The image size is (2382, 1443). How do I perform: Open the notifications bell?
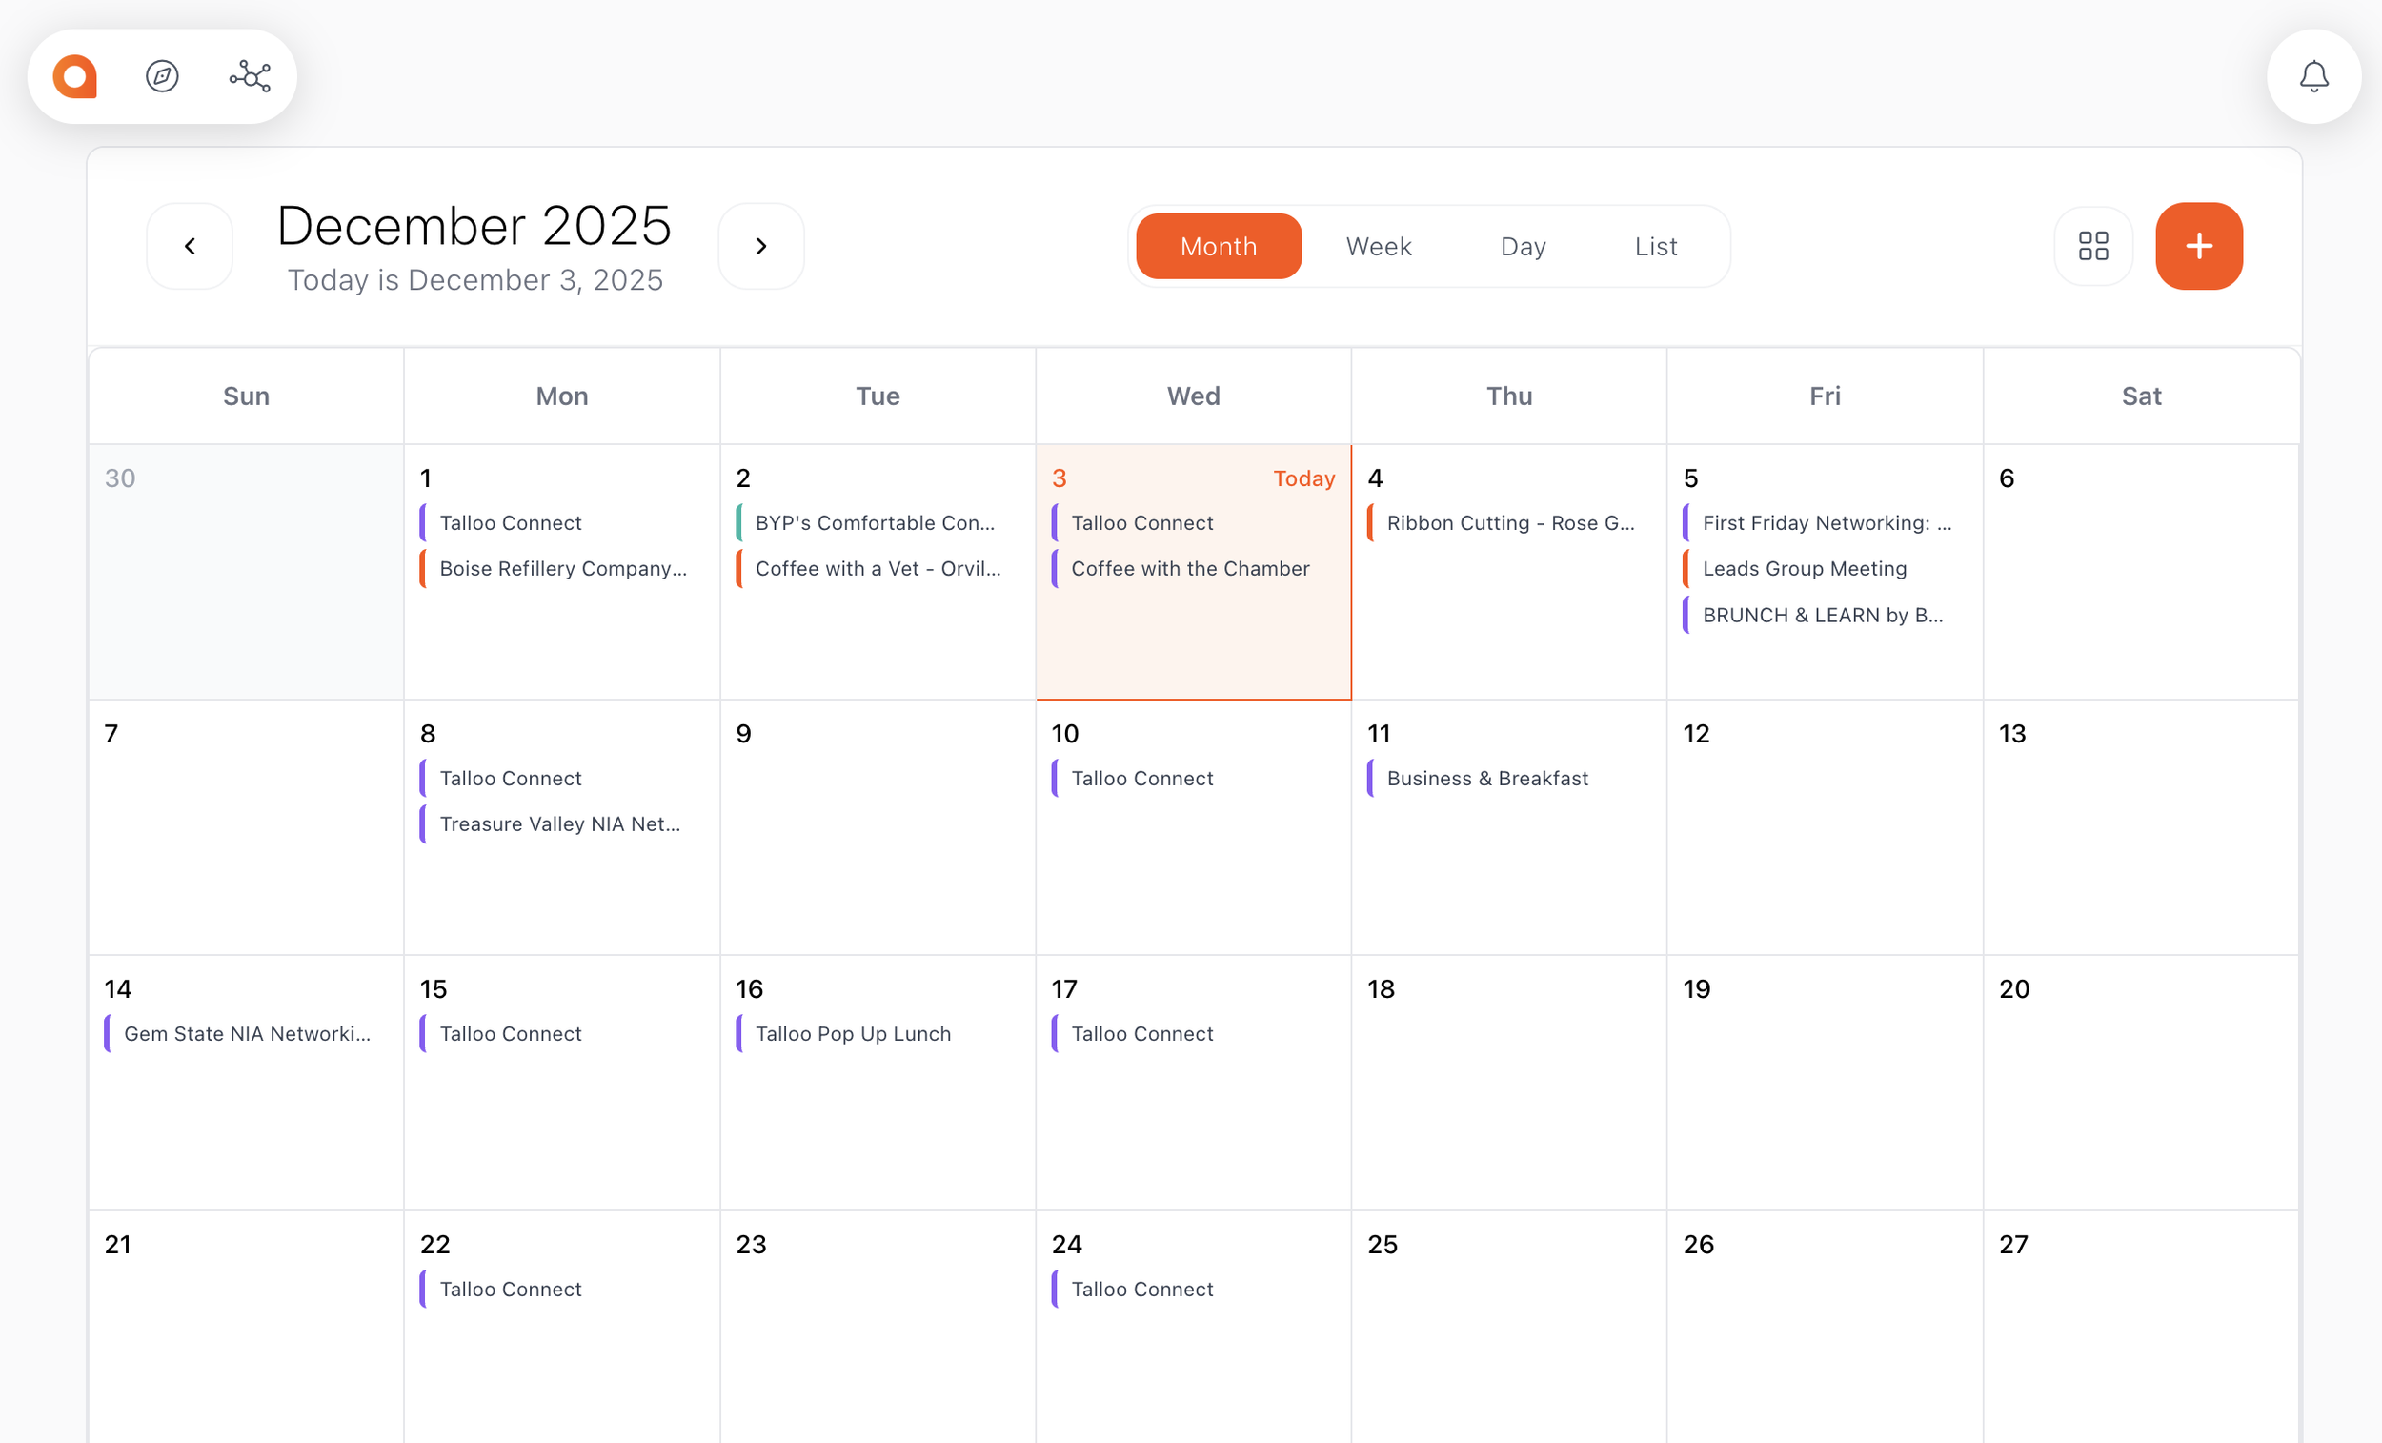[2313, 76]
